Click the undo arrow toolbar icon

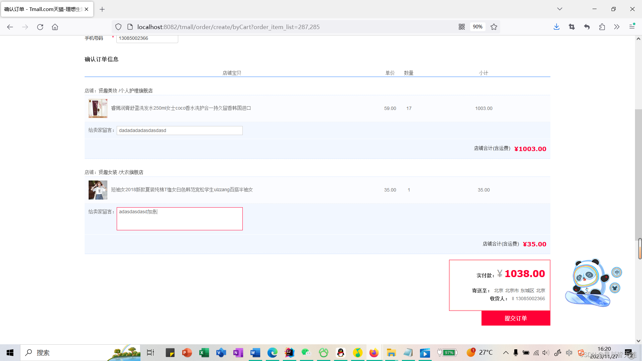587,27
